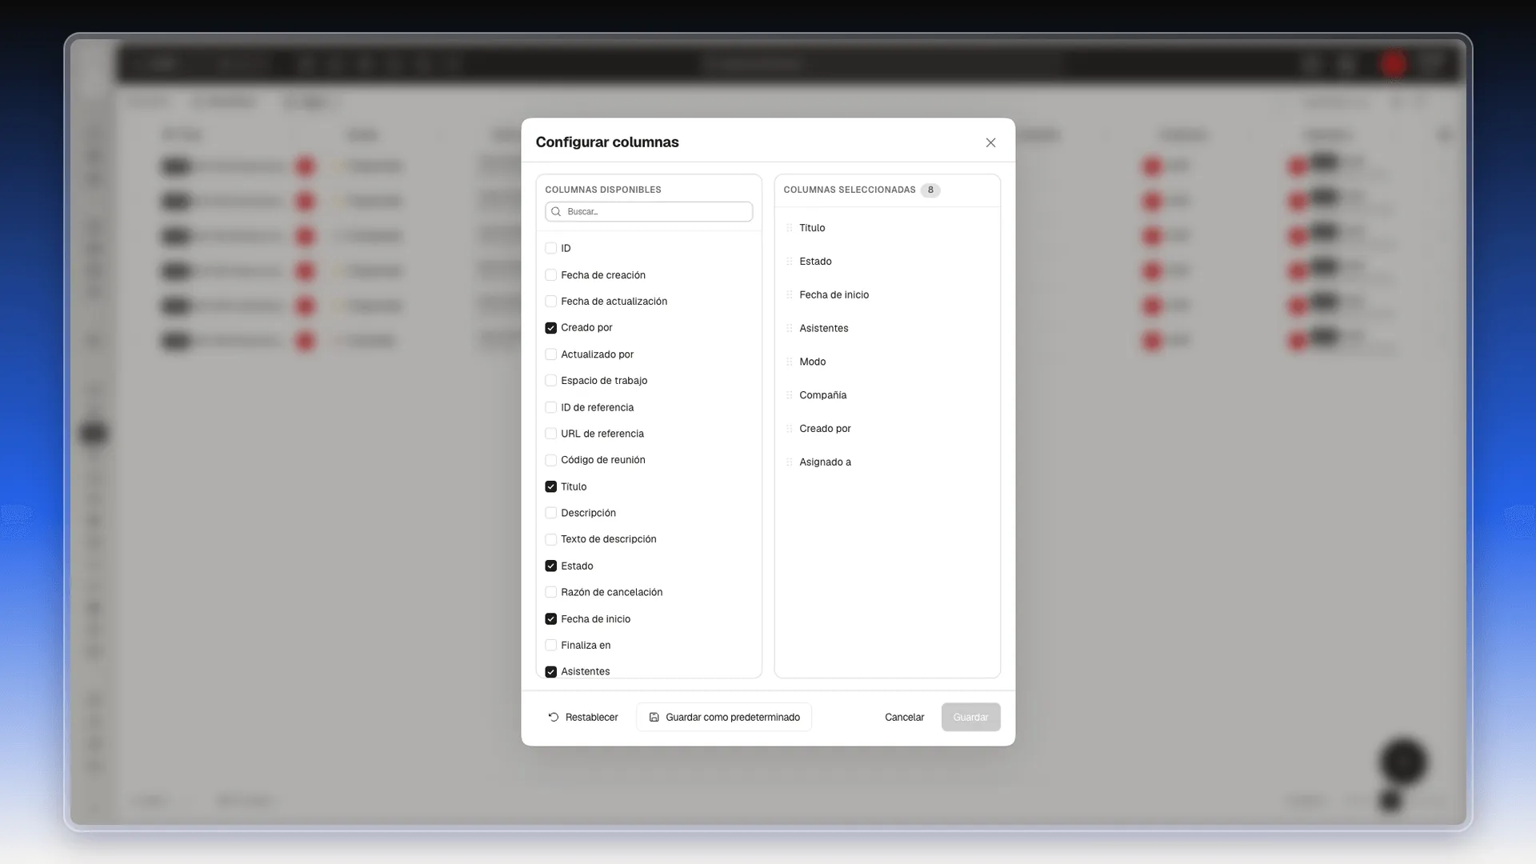Click the drag handle beside Asignado a
Viewport: 1536px width, 864px height.
pyautogui.click(x=790, y=462)
